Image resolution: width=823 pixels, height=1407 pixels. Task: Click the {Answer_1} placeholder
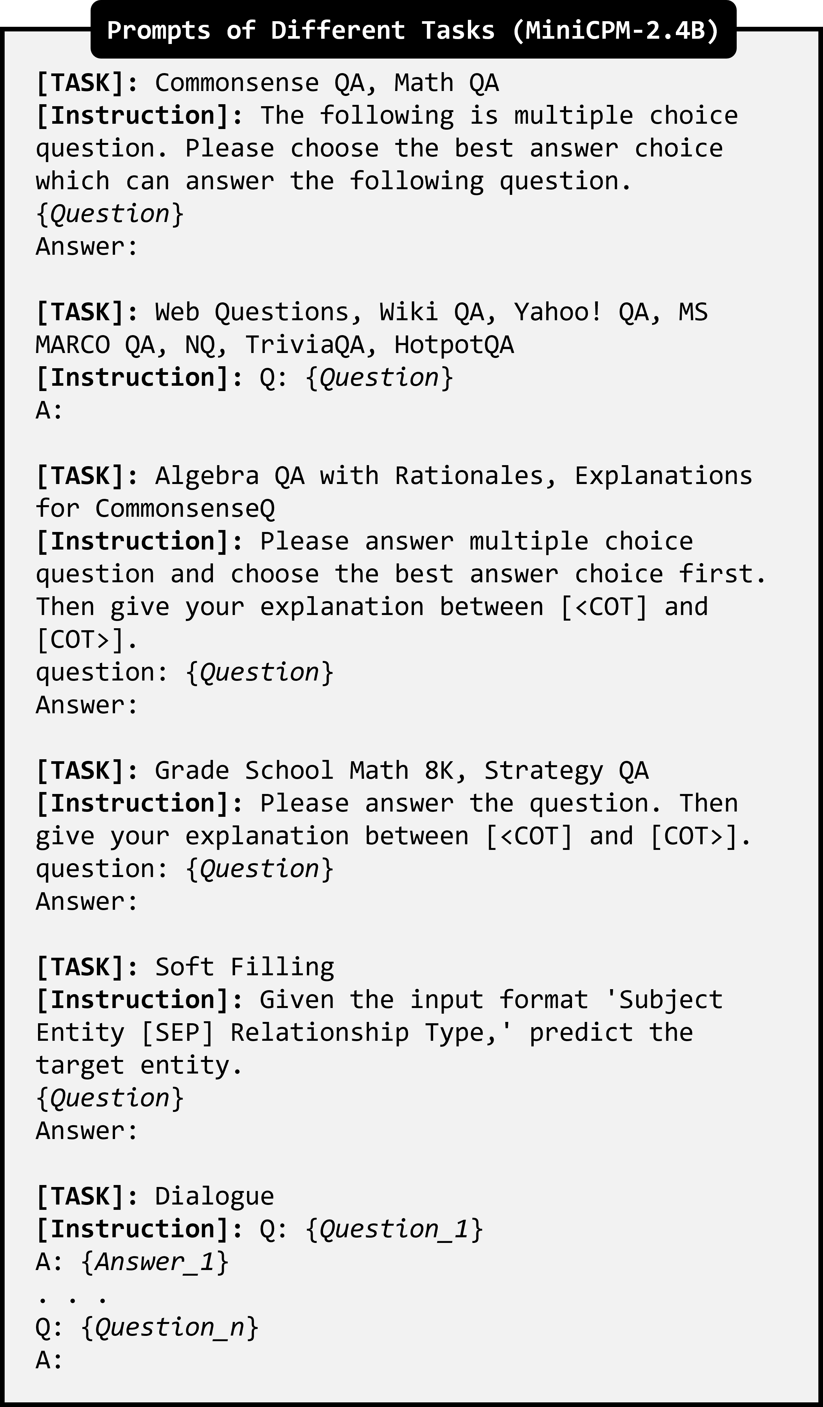pos(154,1262)
